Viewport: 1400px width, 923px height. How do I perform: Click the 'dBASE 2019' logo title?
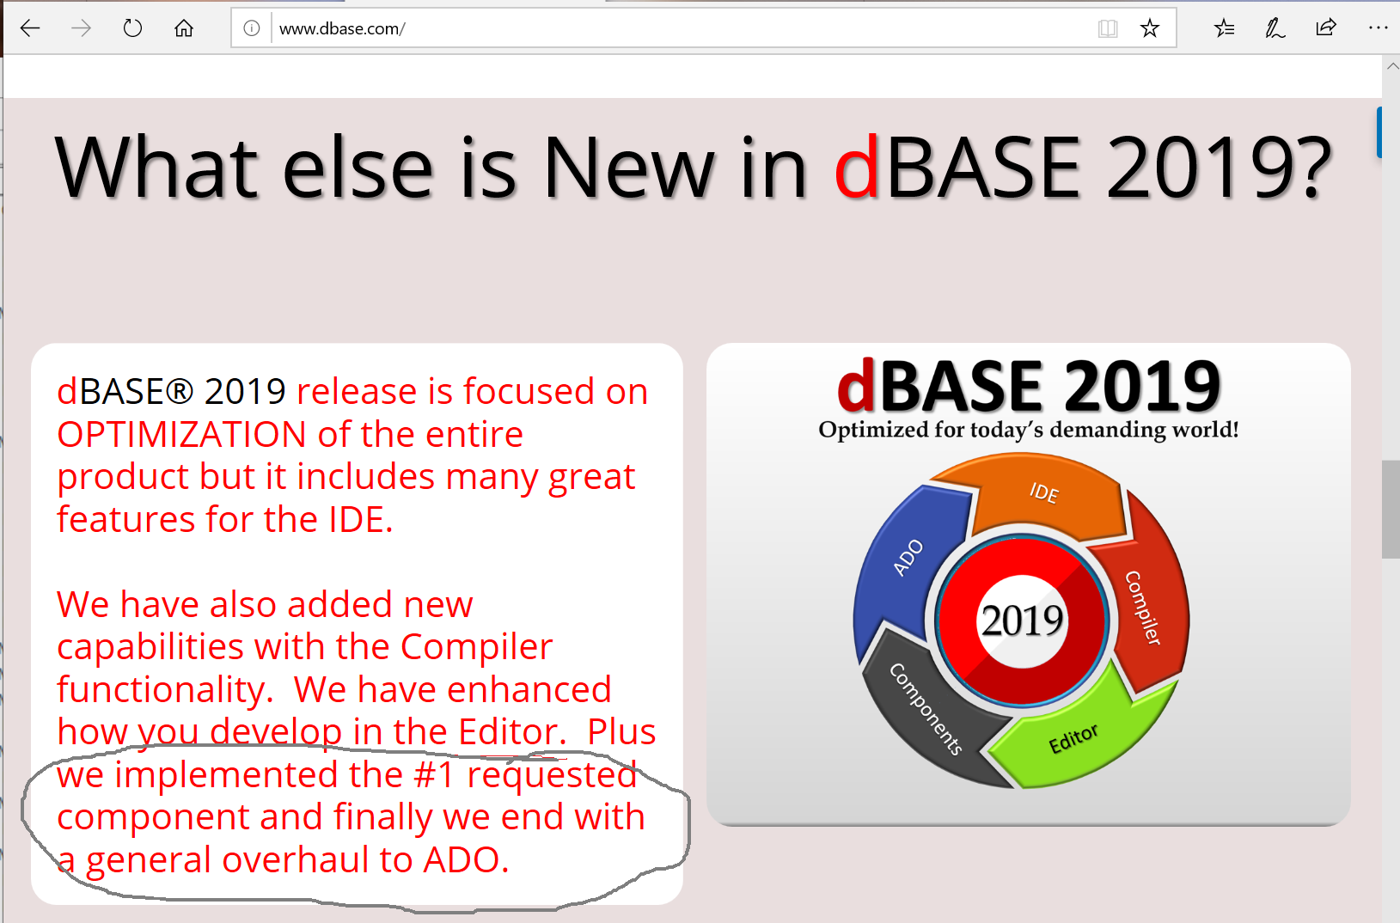[x=1029, y=385]
